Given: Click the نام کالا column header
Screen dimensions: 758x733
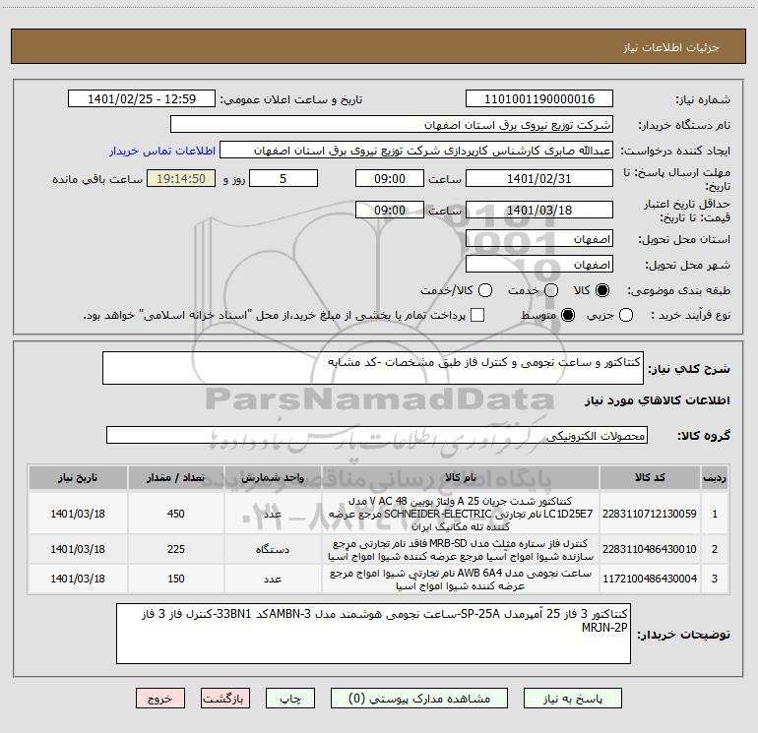Looking at the screenshot, I should tap(461, 477).
